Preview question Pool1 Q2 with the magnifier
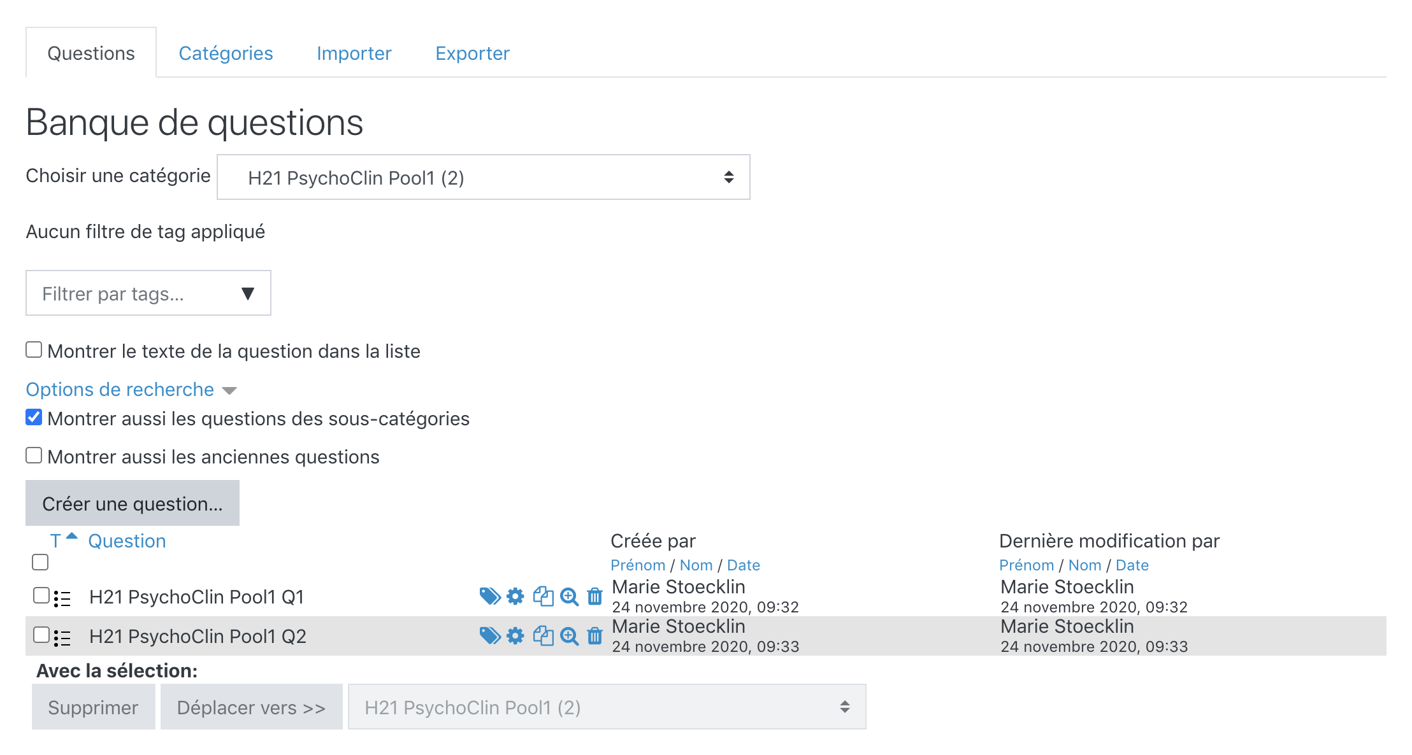Screen dimensions: 1412x755 pos(569,636)
